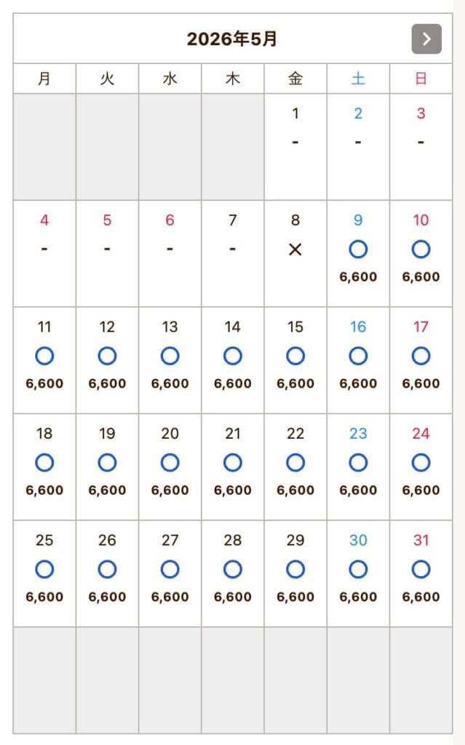Choose the available circle on May 23
The image size is (465, 745).
(x=358, y=463)
